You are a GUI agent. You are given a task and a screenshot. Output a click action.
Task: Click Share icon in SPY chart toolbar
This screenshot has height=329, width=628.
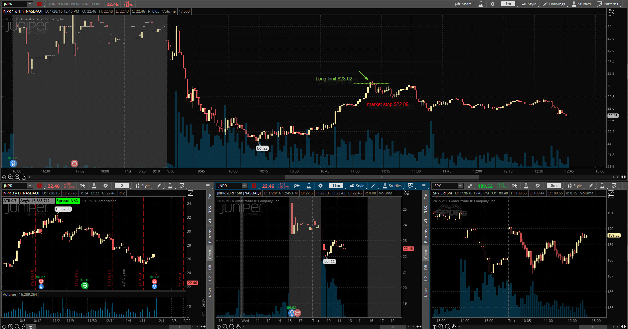coord(515,186)
